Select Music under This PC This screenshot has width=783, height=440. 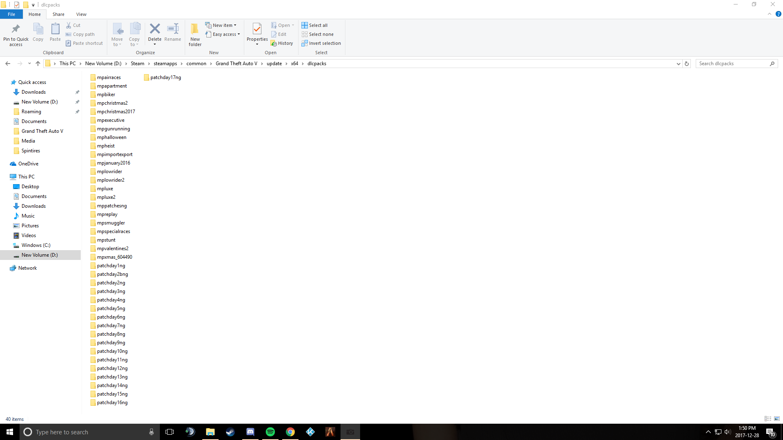click(x=28, y=216)
